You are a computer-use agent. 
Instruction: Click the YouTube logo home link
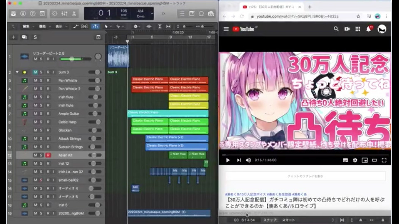[x=243, y=29]
